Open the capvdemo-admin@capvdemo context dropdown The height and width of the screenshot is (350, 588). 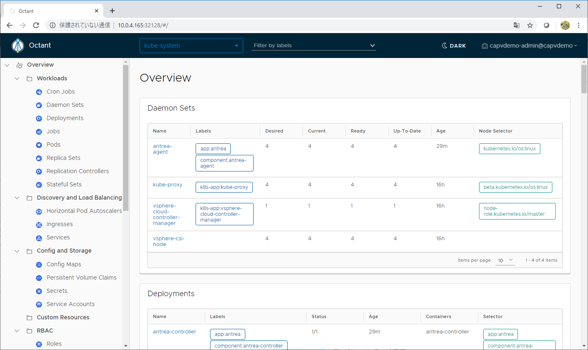pyautogui.click(x=529, y=46)
